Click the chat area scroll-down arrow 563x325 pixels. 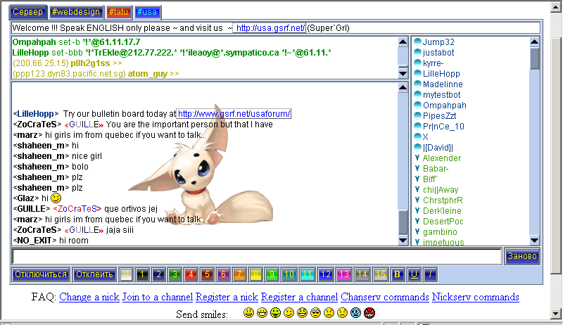point(403,241)
